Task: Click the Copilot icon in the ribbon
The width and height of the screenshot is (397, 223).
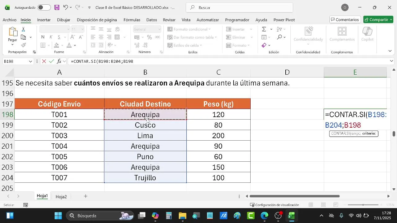Action: coord(368,32)
